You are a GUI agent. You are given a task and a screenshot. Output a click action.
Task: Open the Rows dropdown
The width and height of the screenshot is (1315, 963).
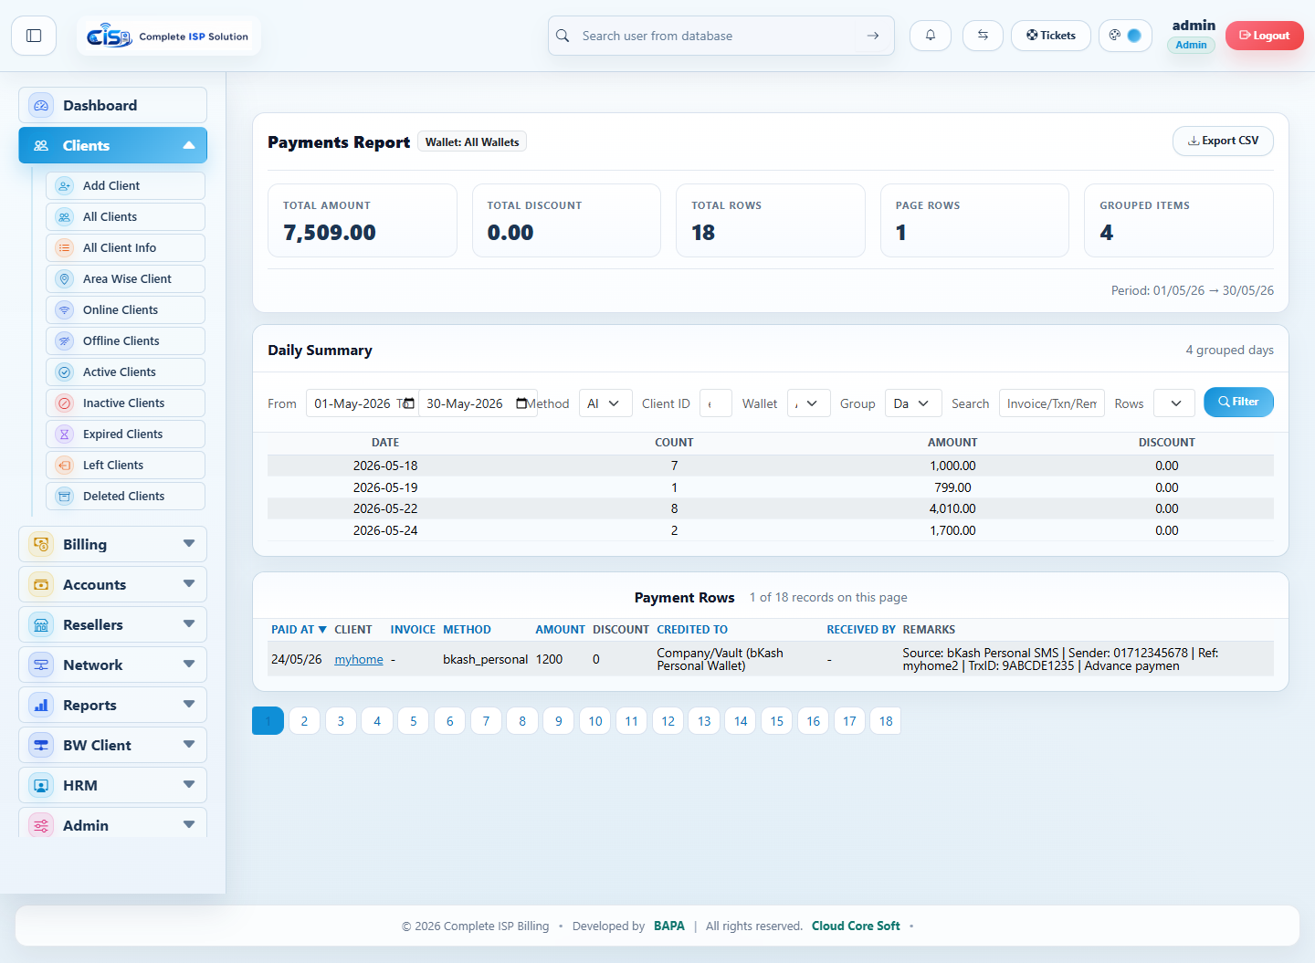click(1173, 403)
